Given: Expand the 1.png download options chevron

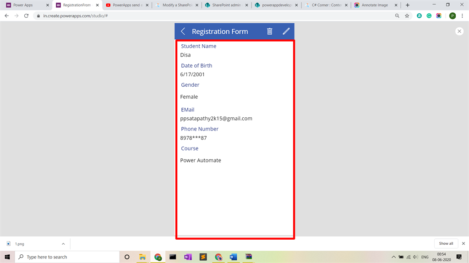Looking at the screenshot, I should point(63,243).
